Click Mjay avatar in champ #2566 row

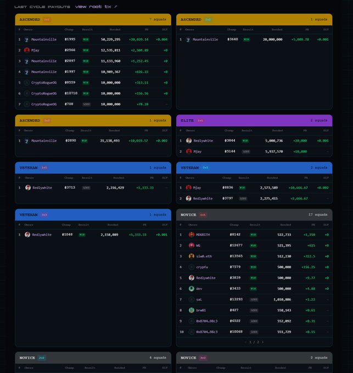(27, 50)
